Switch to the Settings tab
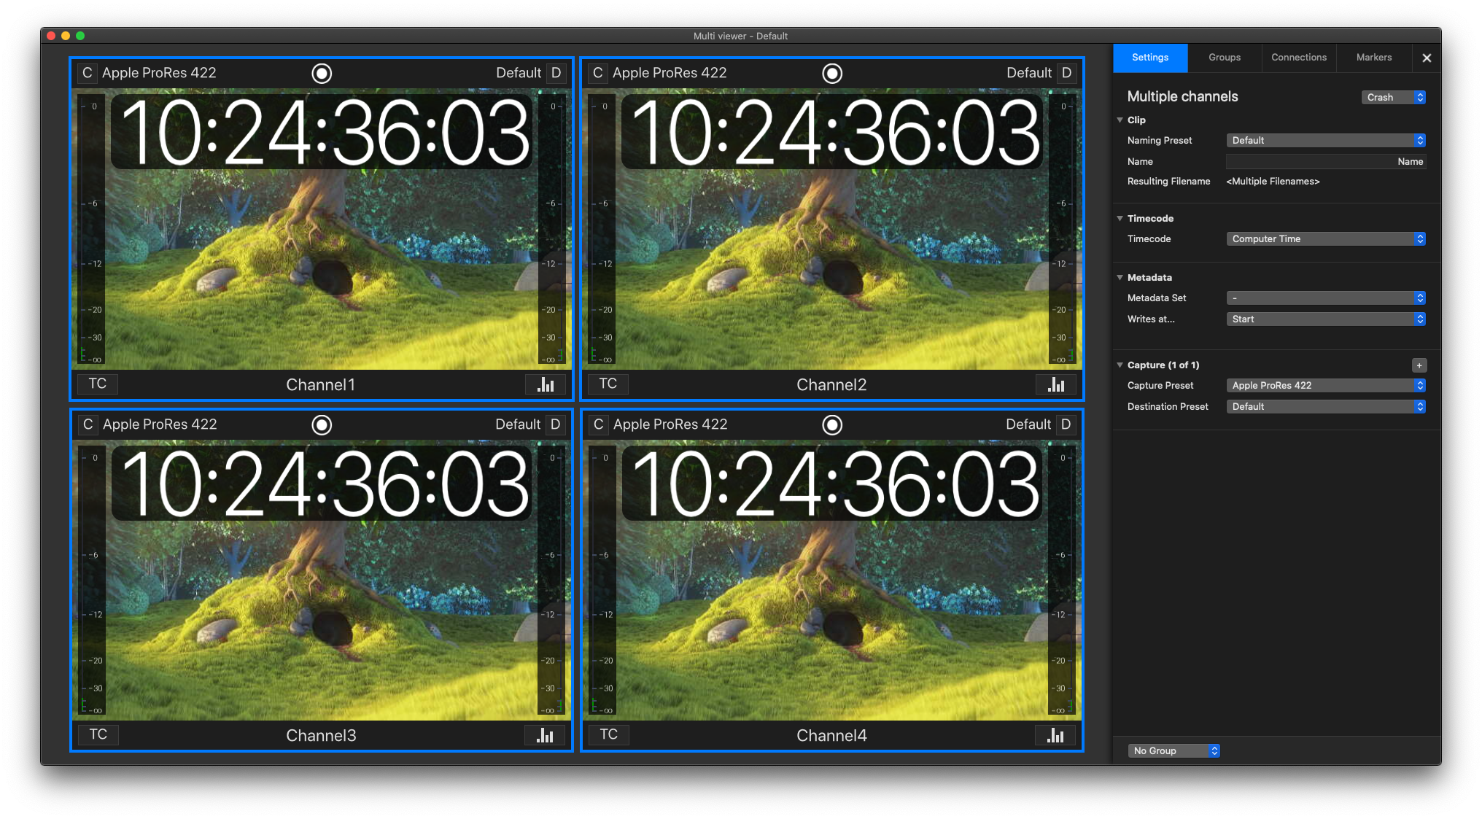This screenshot has height=819, width=1482. (x=1150, y=58)
